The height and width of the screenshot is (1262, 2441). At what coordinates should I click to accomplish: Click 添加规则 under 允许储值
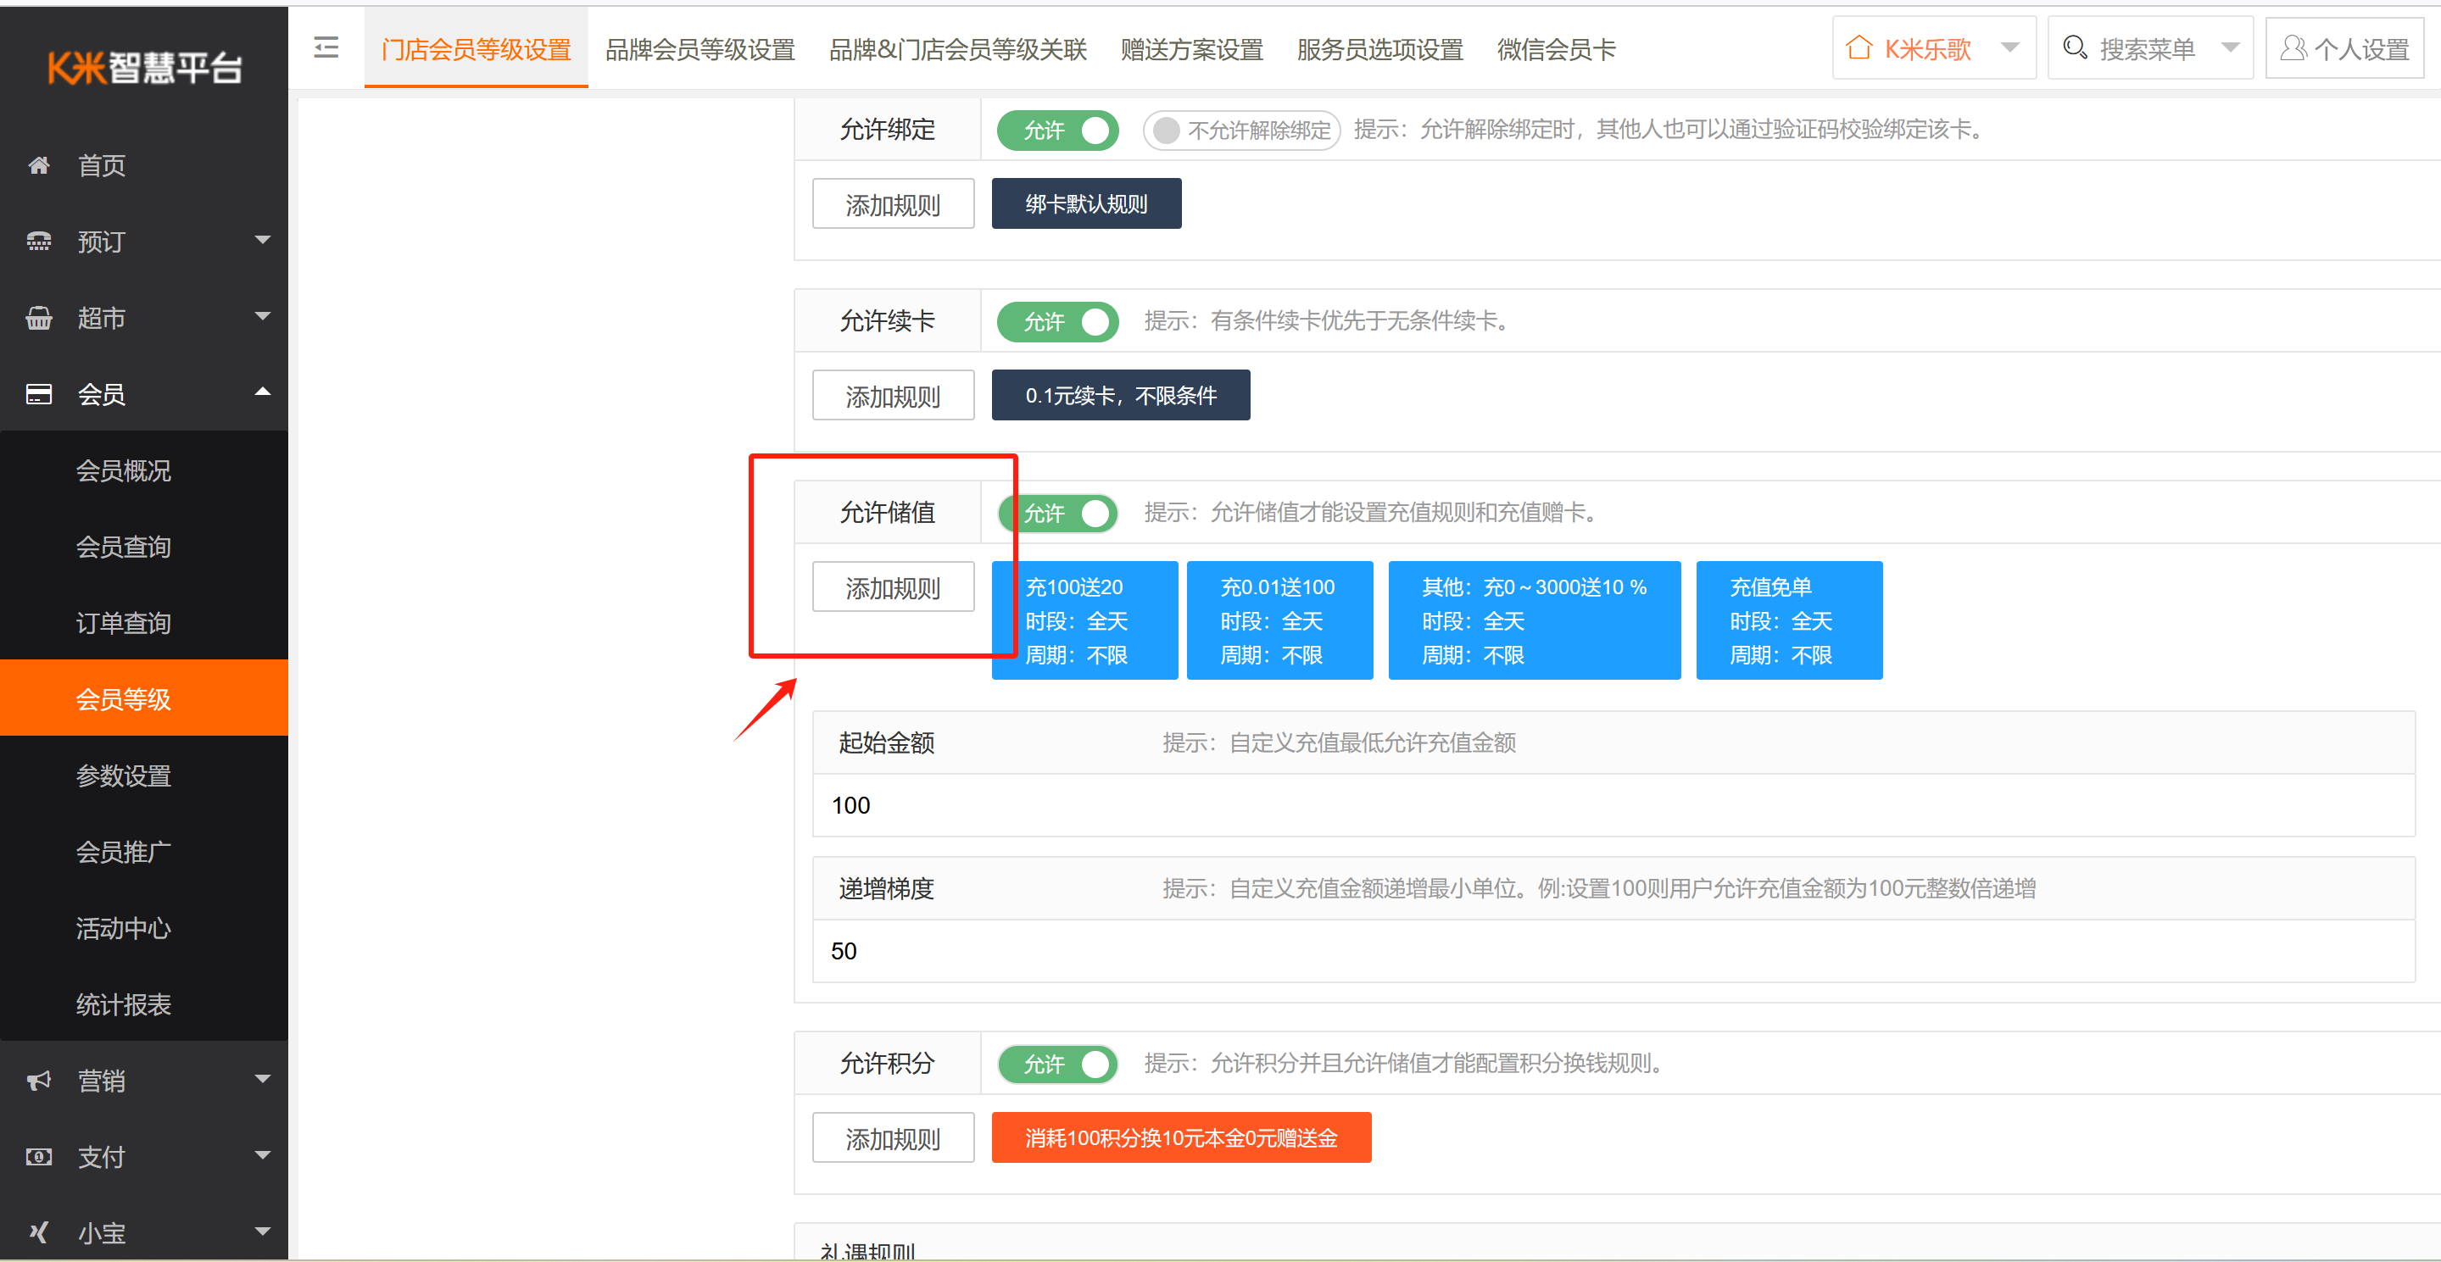893,587
